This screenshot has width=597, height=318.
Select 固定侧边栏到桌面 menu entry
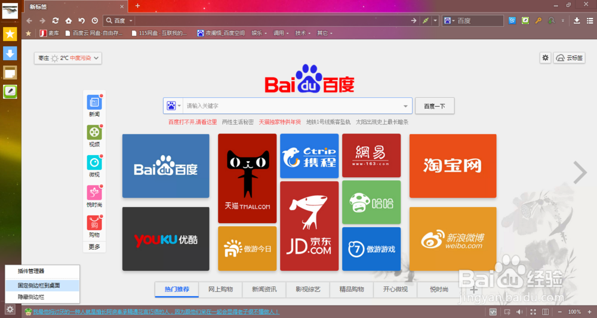tap(42, 285)
